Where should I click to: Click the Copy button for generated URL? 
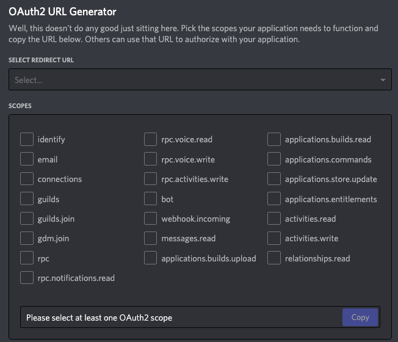click(x=360, y=318)
